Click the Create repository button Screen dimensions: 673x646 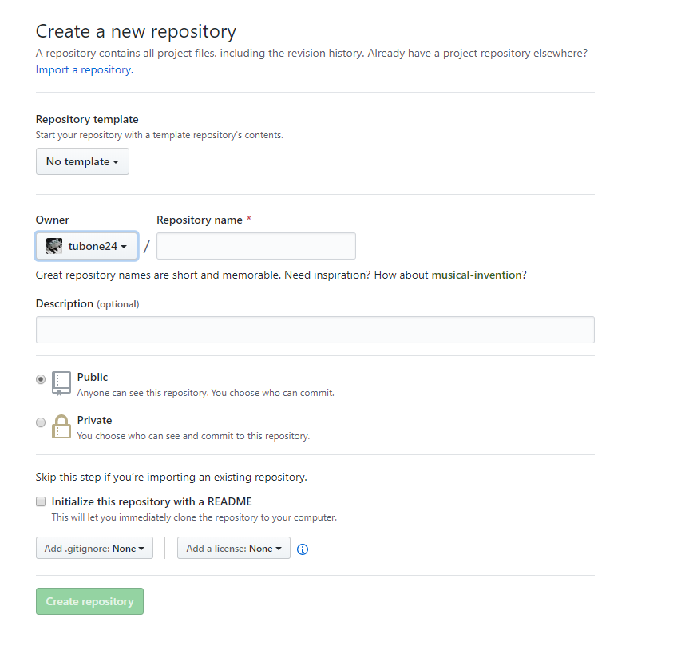[x=89, y=600]
